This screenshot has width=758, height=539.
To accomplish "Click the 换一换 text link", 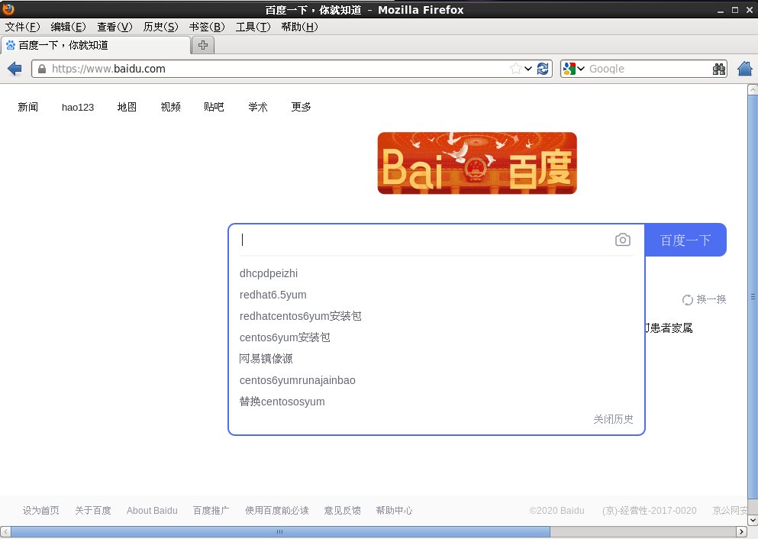I will pyautogui.click(x=711, y=300).
